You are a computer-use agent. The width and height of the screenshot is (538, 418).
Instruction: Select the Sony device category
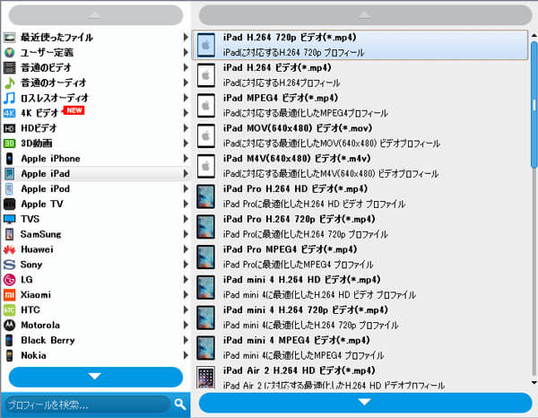coord(32,264)
